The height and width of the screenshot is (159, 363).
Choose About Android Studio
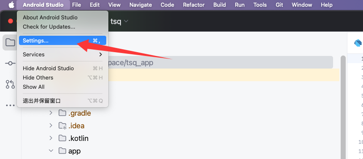coord(62,18)
